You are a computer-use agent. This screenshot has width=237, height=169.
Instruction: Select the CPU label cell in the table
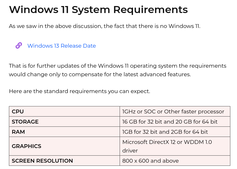[x=18, y=112]
